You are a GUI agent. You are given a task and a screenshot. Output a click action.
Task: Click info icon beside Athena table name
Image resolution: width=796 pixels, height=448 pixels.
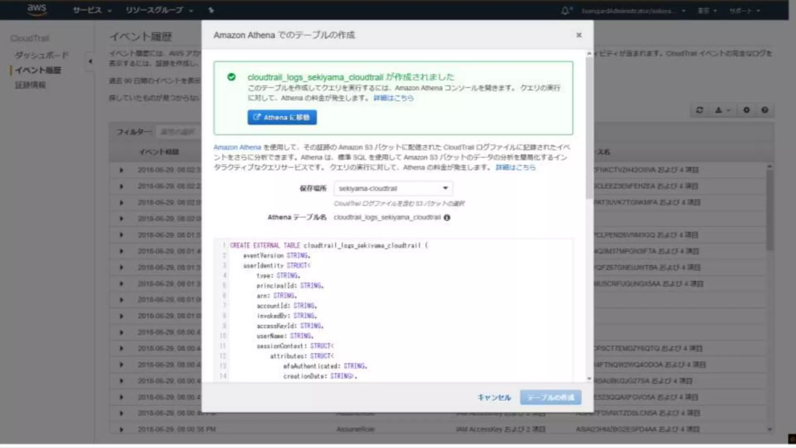point(447,218)
